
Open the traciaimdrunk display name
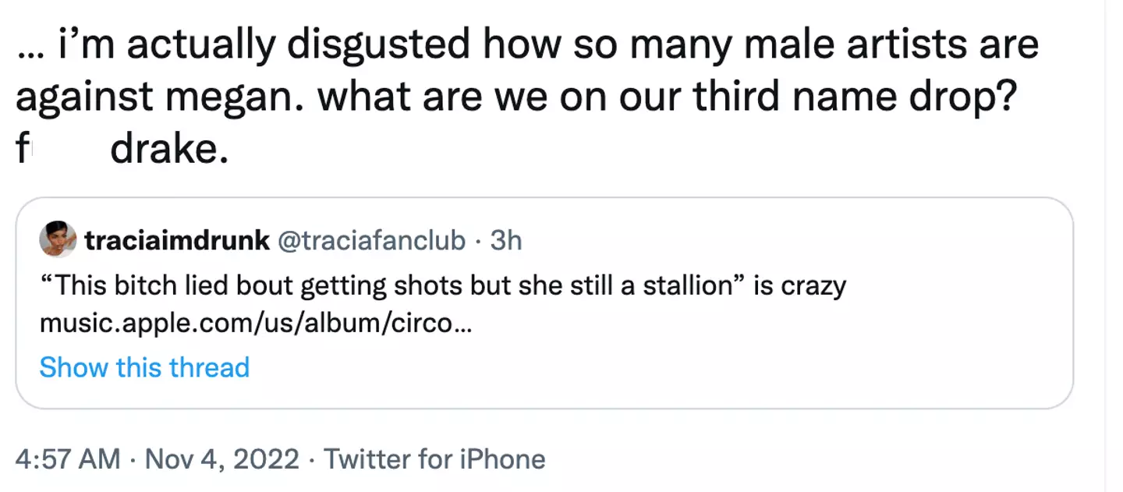click(x=176, y=241)
